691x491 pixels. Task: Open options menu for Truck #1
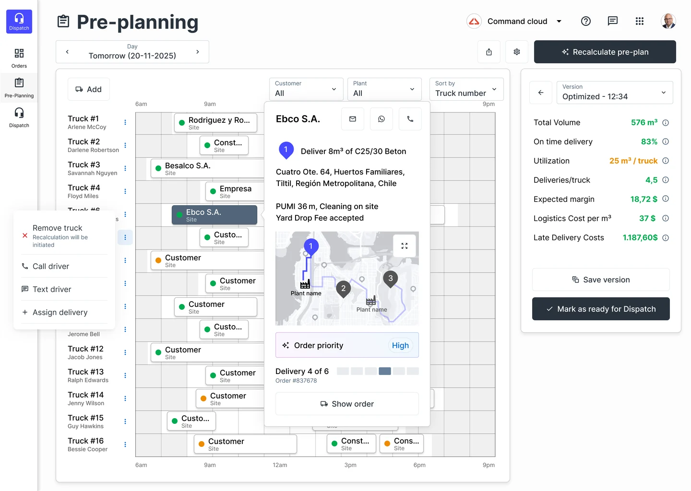coord(125,122)
